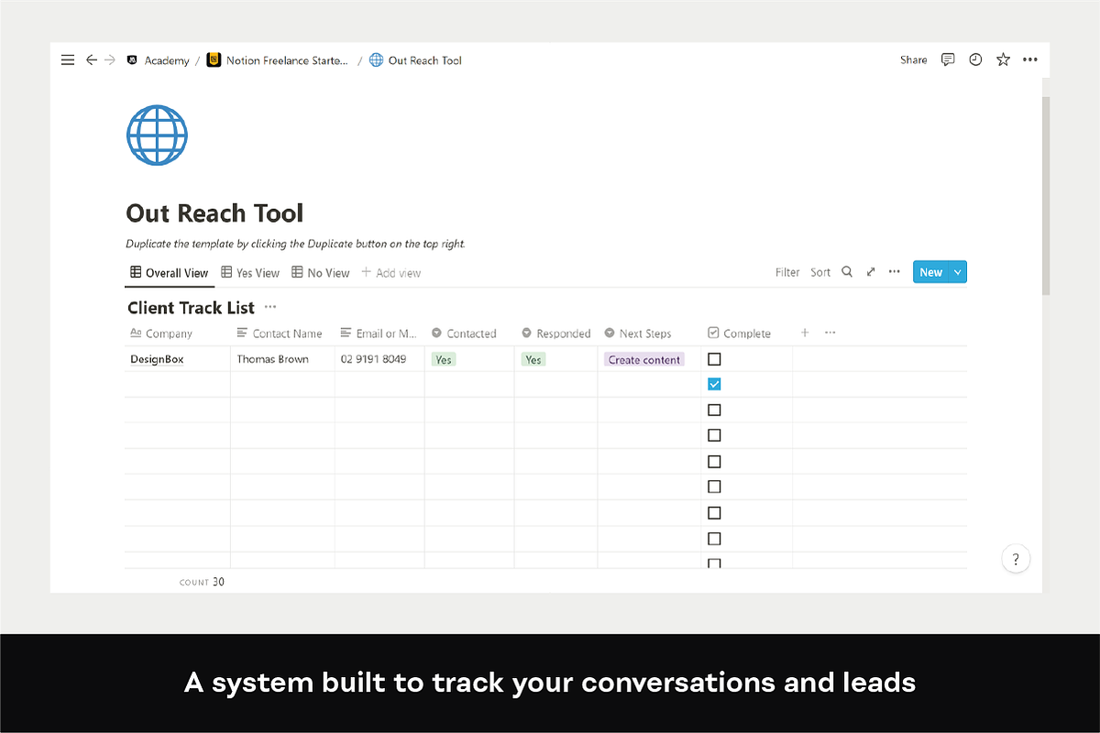Screen dimensions: 1100x733
Task: Click the search magnifier in database toolbar
Action: tap(847, 272)
